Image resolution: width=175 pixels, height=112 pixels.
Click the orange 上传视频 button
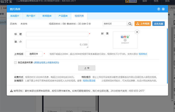point(143,24)
